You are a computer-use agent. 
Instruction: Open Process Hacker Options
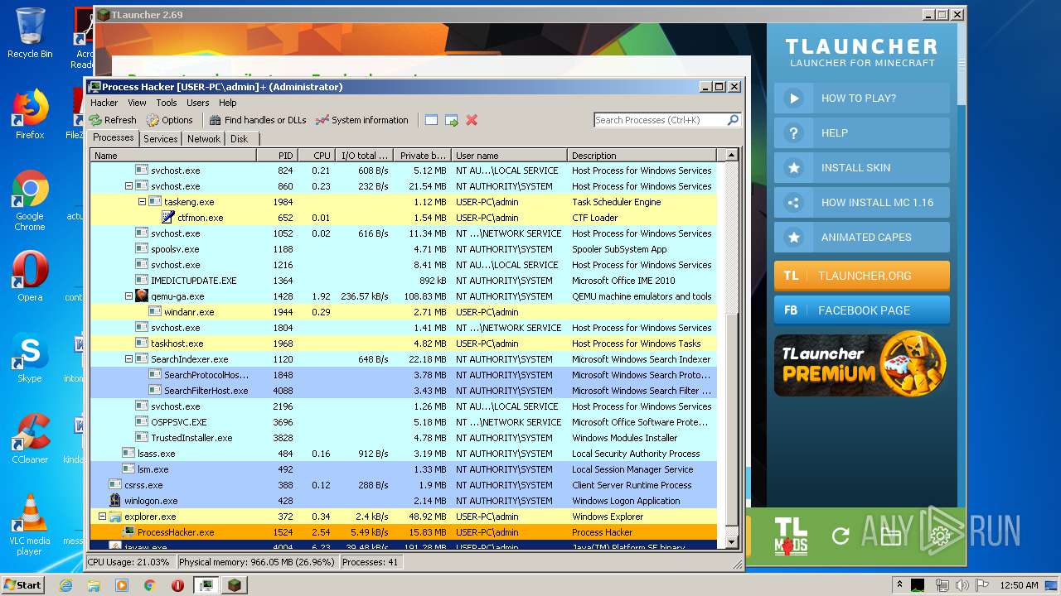(170, 120)
